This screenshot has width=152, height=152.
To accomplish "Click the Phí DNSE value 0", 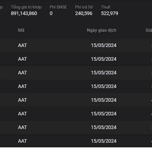I will (x=51, y=13).
